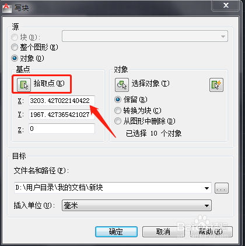Choose Objects as the source
Screen dimensions: 245x246
(15, 58)
